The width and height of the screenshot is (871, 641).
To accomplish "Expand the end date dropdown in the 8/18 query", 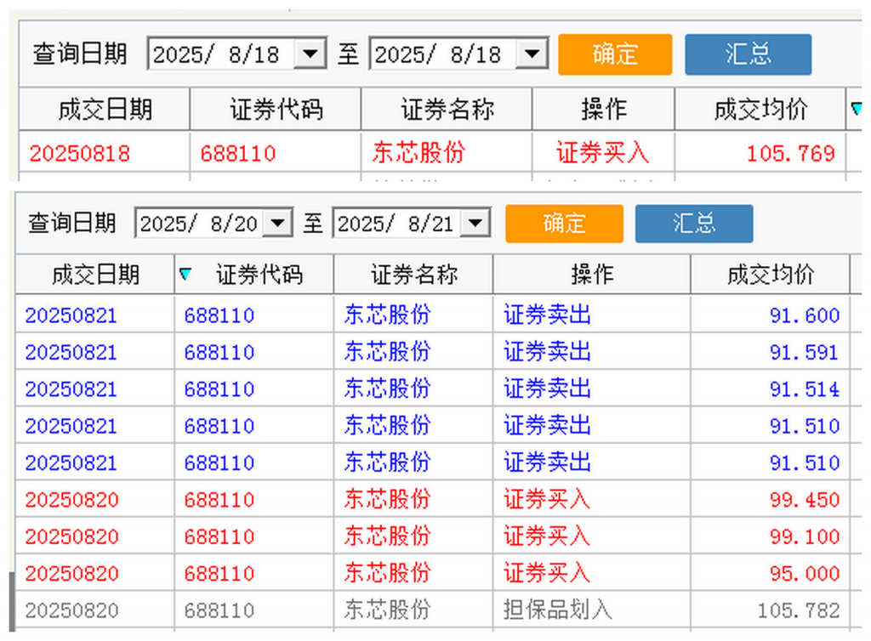I will tap(532, 54).
